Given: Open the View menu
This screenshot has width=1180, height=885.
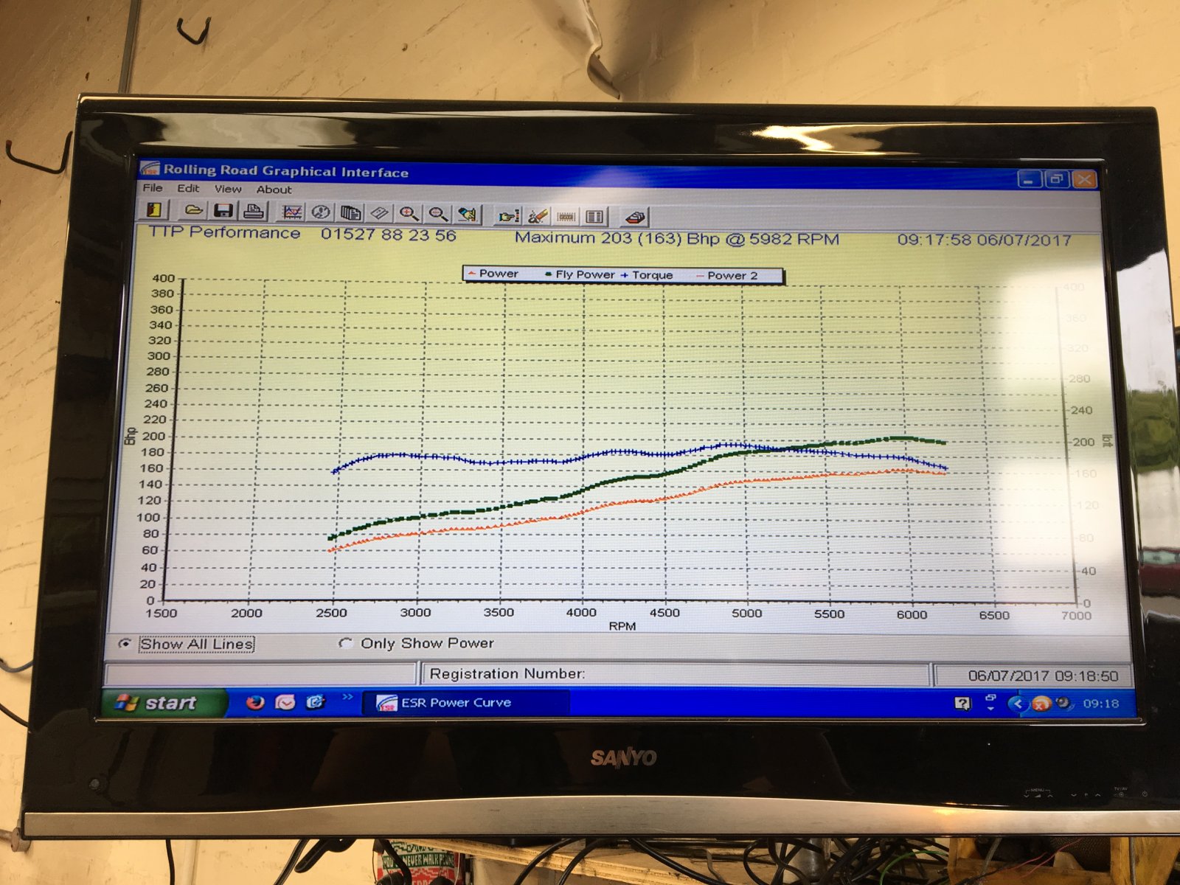Looking at the screenshot, I should tap(228, 189).
